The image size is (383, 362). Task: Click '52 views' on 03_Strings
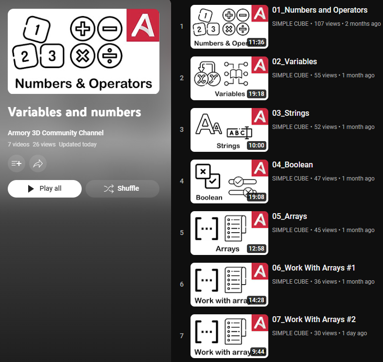coord(325,127)
